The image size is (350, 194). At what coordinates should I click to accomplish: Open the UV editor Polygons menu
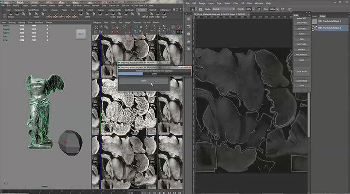pyautogui.click(x=97, y=22)
